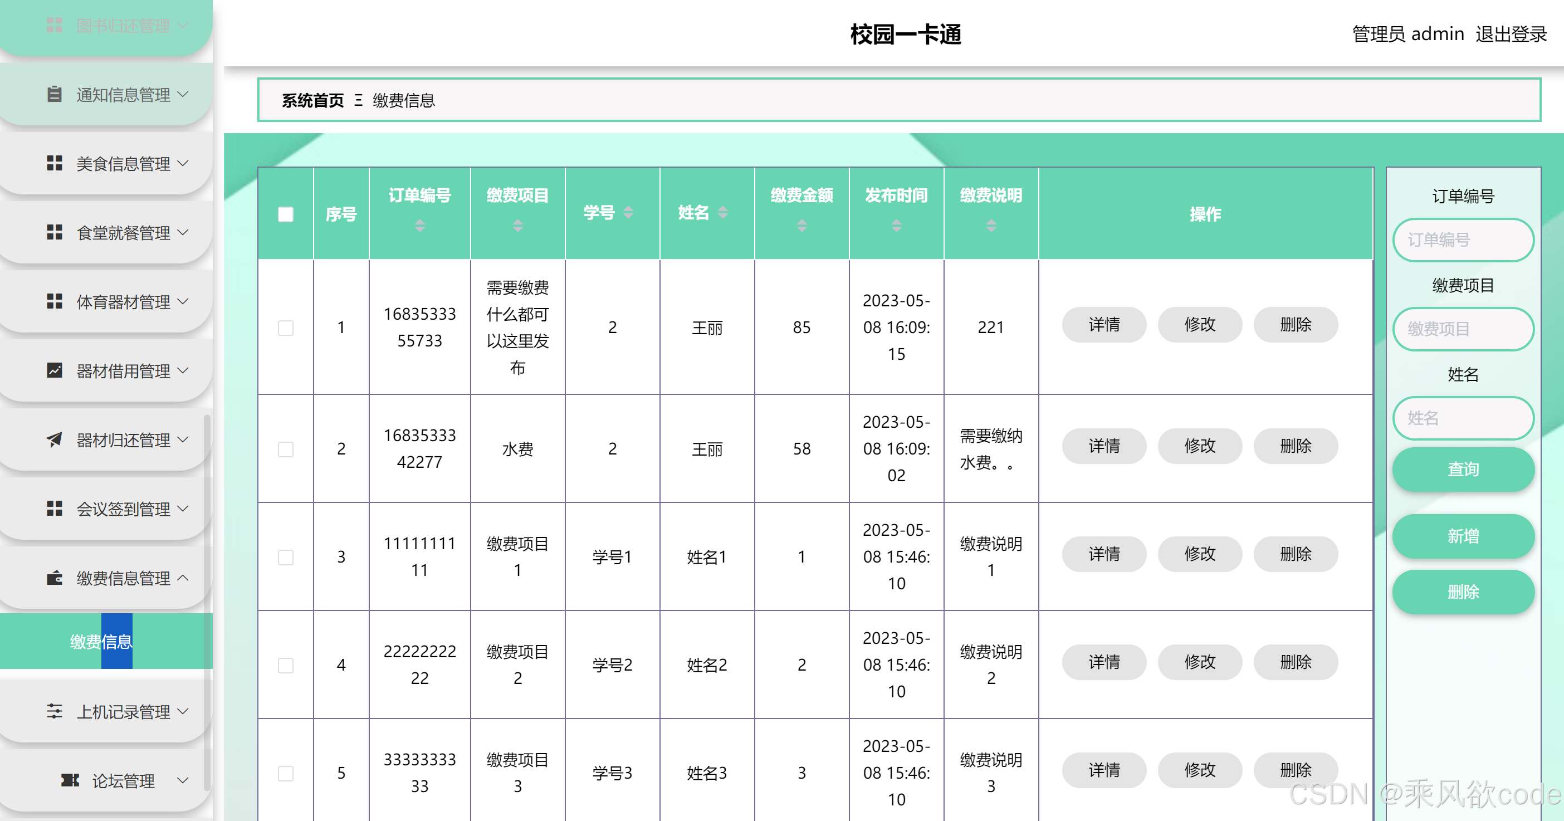The image size is (1564, 821).
Task: Click the chart icon beside 器材借用管理
Action: (54, 370)
